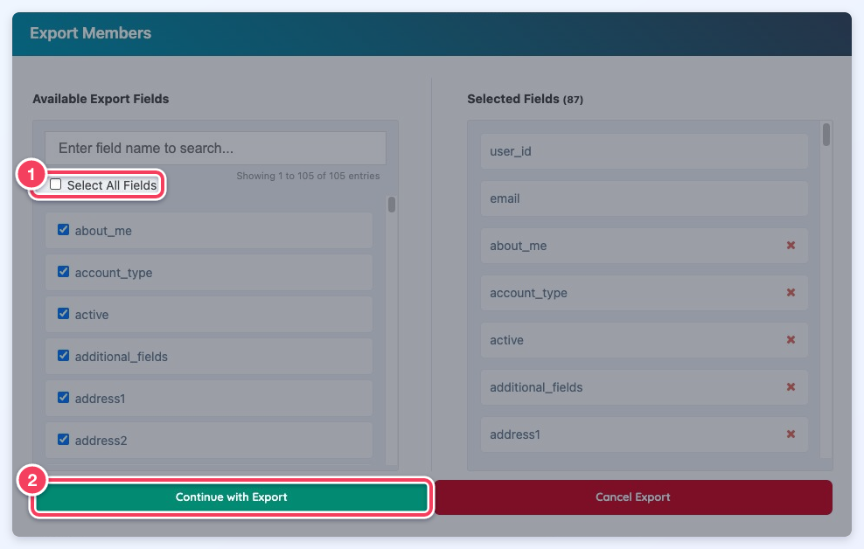The image size is (864, 549).
Task: Remove address1 from selected fields
Action: click(x=791, y=434)
